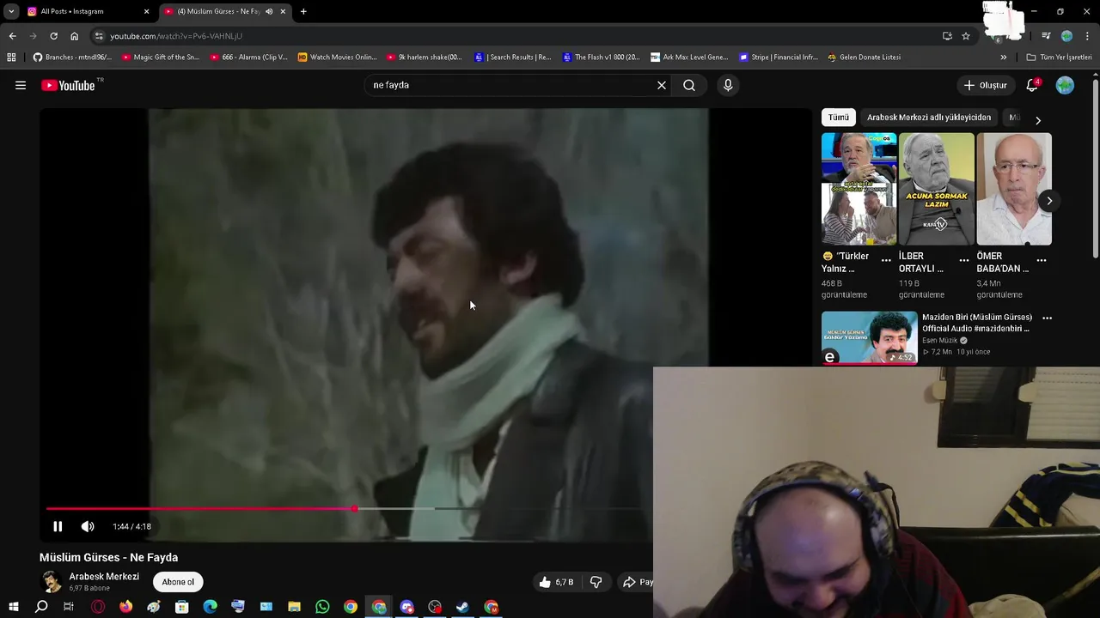Select the Tümü filter chip
The width and height of the screenshot is (1100, 618).
point(839,118)
